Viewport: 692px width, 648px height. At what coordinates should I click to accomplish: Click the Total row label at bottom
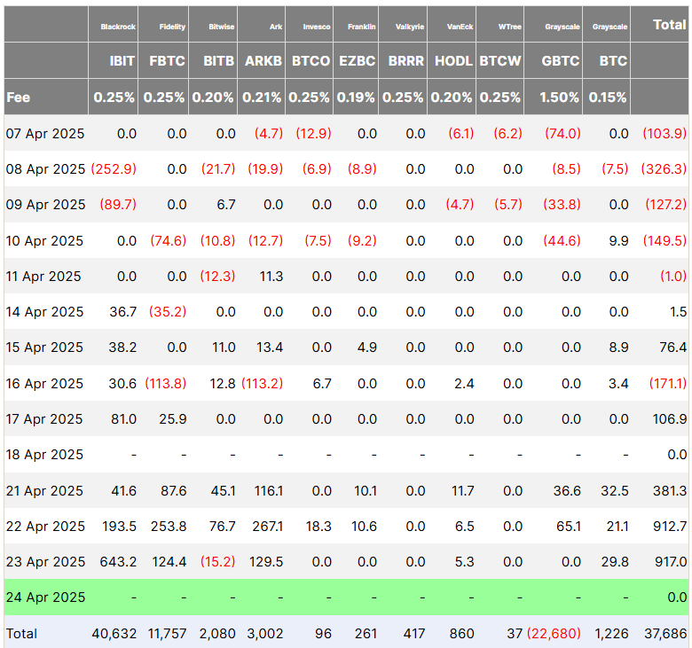coord(22,633)
